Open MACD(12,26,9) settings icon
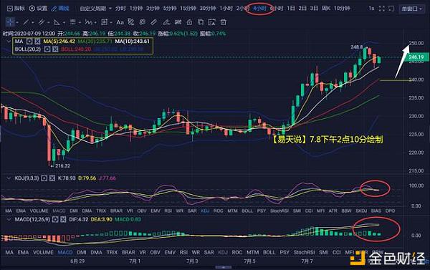Image resolution: width=430 pixels, height=270 pixels. pos(55,219)
